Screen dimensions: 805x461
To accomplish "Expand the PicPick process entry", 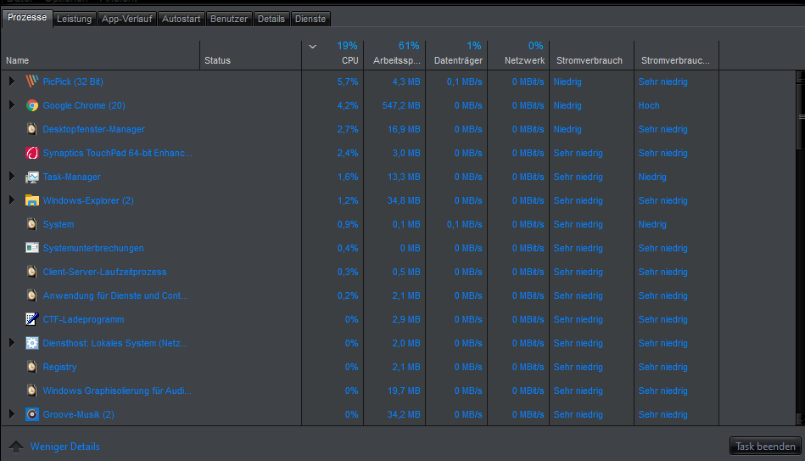I will click(x=12, y=82).
